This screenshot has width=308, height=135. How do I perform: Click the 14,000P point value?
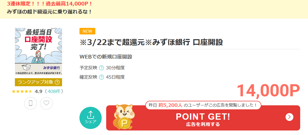pos(268,91)
